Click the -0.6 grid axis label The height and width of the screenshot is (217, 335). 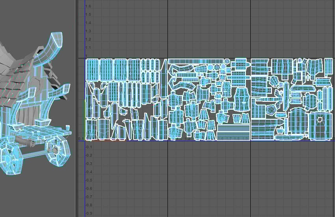tap(89, 189)
